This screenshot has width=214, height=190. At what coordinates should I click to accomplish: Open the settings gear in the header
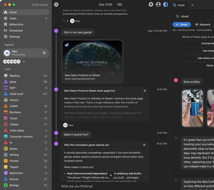point(56,4)
